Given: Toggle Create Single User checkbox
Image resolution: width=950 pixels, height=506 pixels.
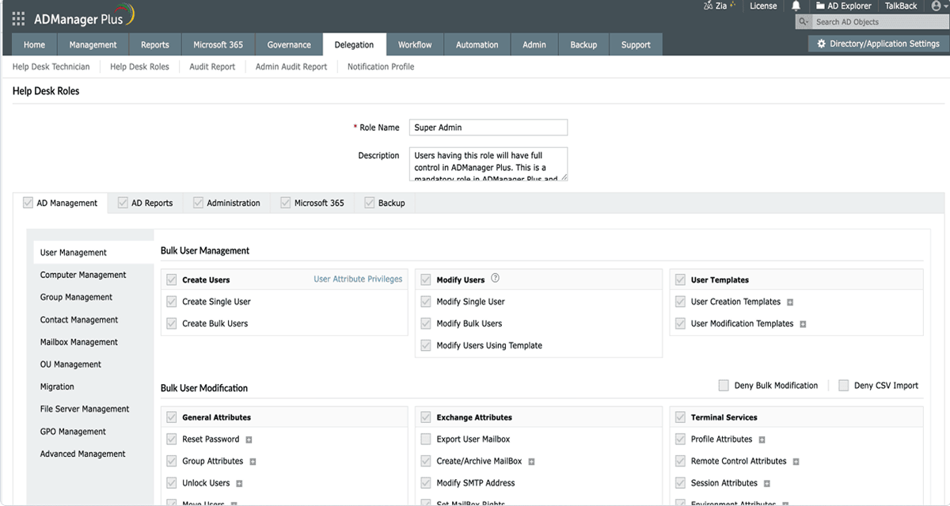Looking at the screenshot, I should point(172,302).
